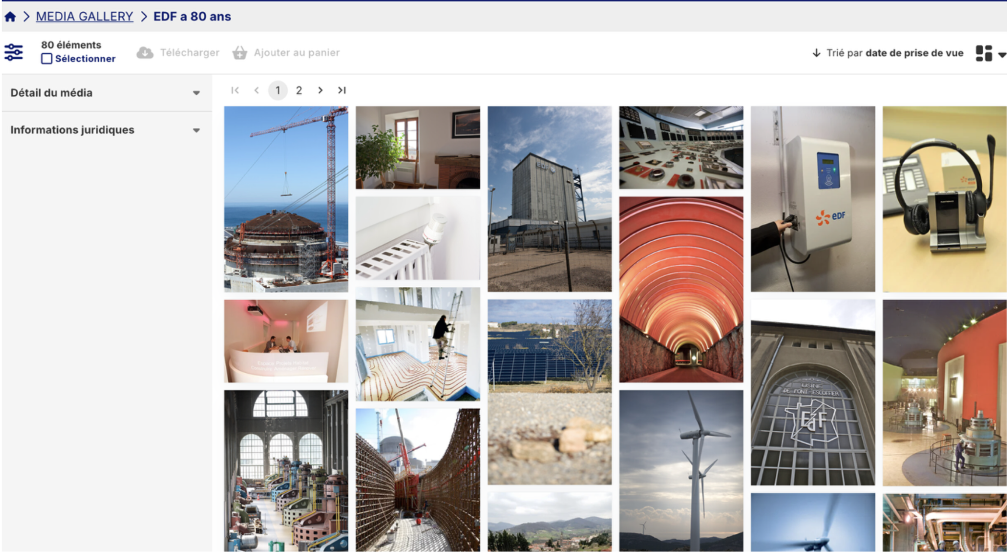Open the MEDIA GALLERY breadcrumb link
Screen dimensions: 1007x553
[84, 16]
